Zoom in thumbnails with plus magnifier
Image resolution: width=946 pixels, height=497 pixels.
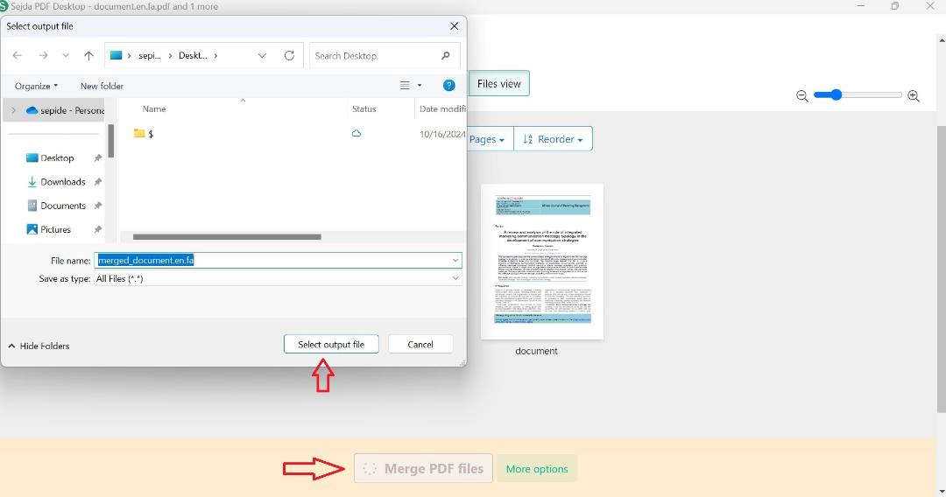914,95
